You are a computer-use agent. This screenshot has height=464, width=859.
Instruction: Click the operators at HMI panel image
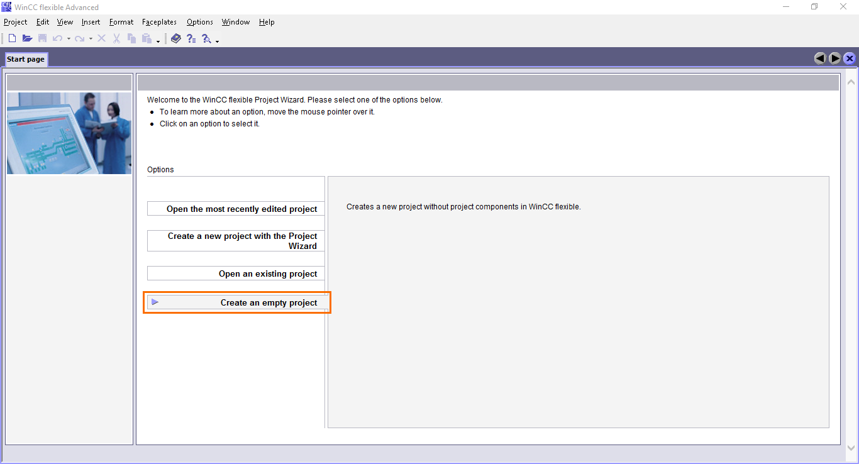coord(69,133)
